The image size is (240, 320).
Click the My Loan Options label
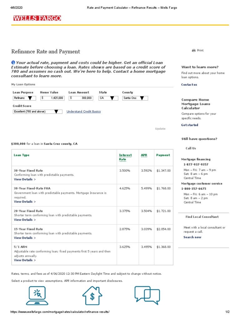click(x=23, y=84)
